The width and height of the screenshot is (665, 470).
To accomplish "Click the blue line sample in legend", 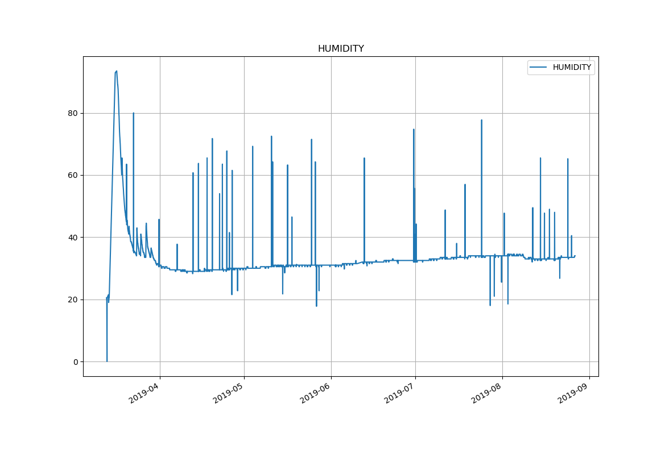I will pos(538,68).
